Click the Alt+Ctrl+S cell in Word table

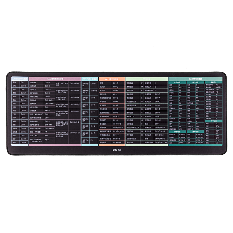click(118, 124)
